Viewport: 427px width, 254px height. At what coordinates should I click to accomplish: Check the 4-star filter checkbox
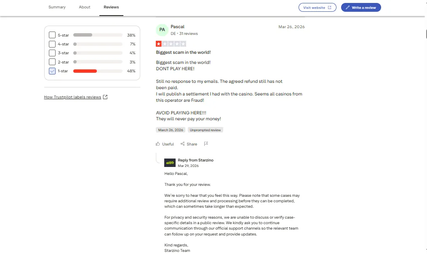click(x=52, y=44)
